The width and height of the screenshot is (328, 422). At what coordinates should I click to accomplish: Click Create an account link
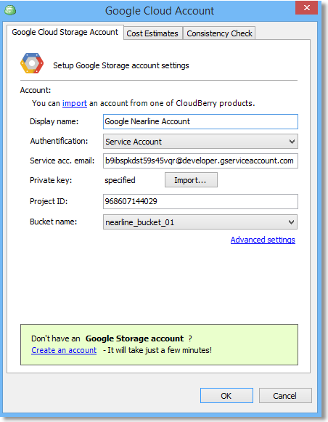[x=64, y=350]
